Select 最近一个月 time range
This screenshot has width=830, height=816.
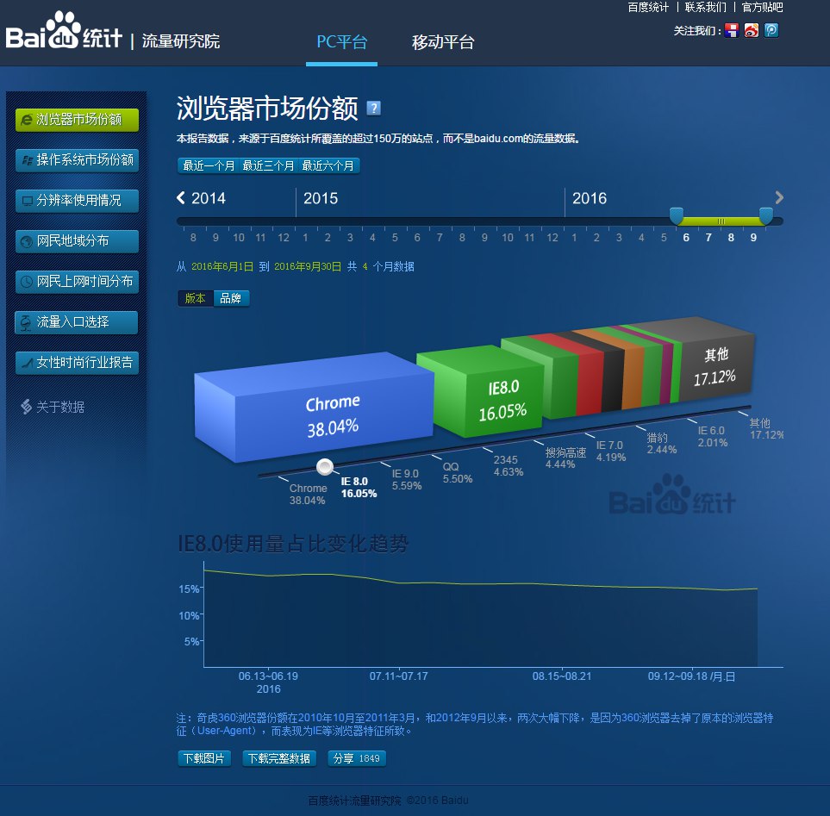209,166
